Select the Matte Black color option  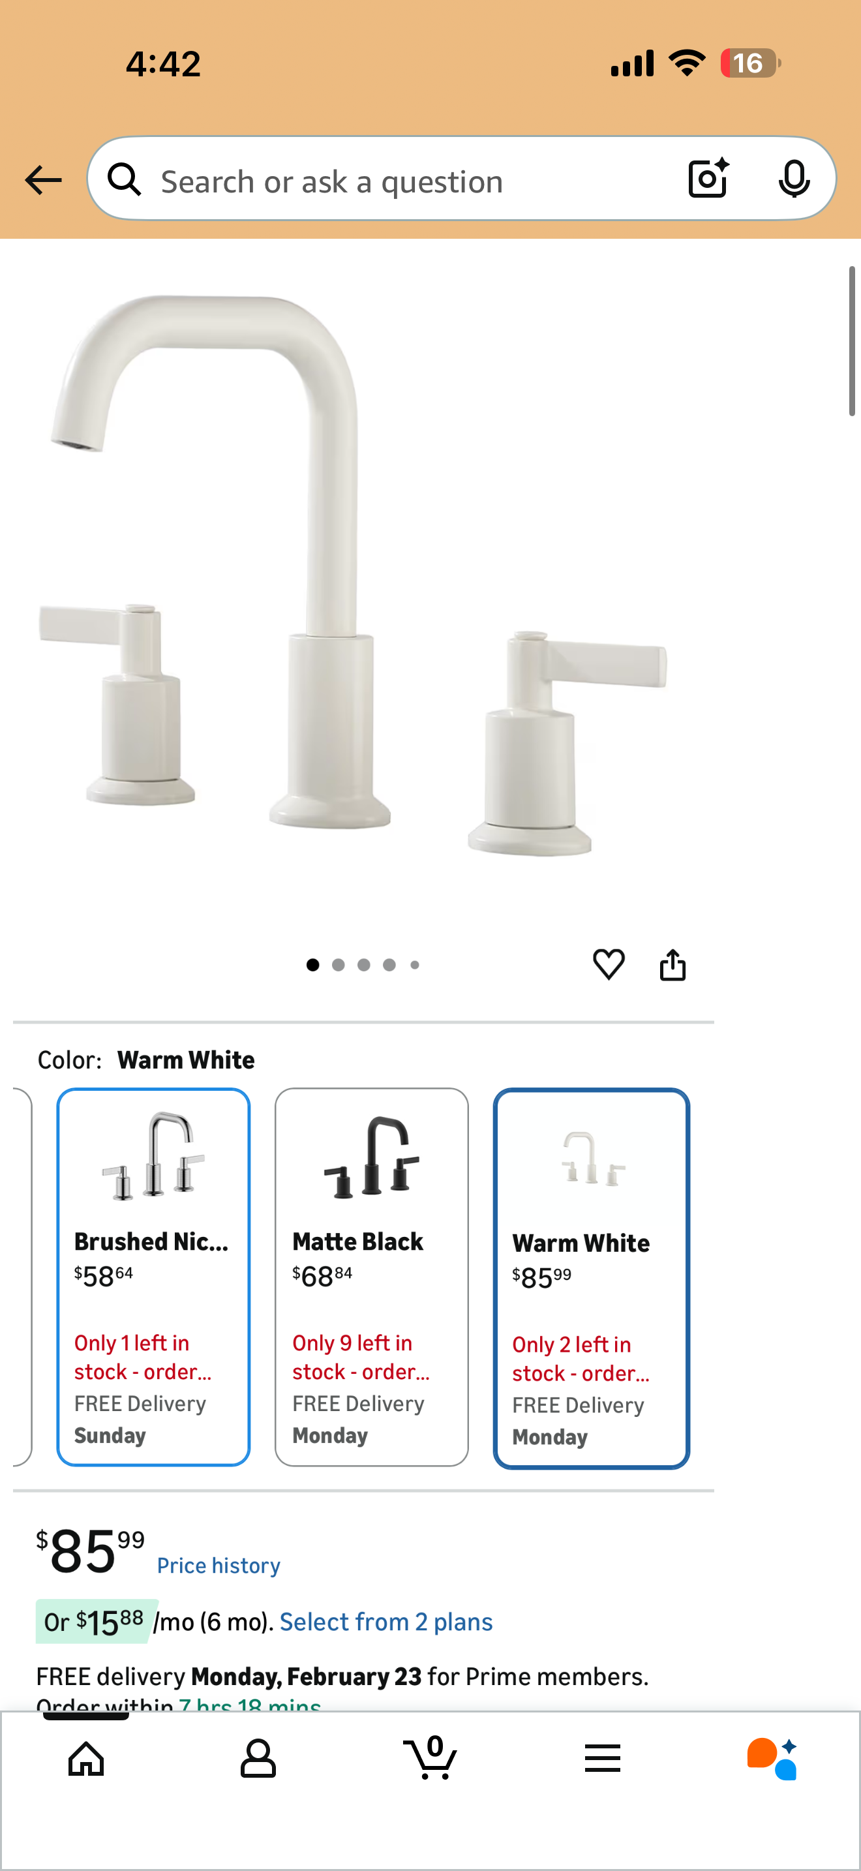point(372,1276)
